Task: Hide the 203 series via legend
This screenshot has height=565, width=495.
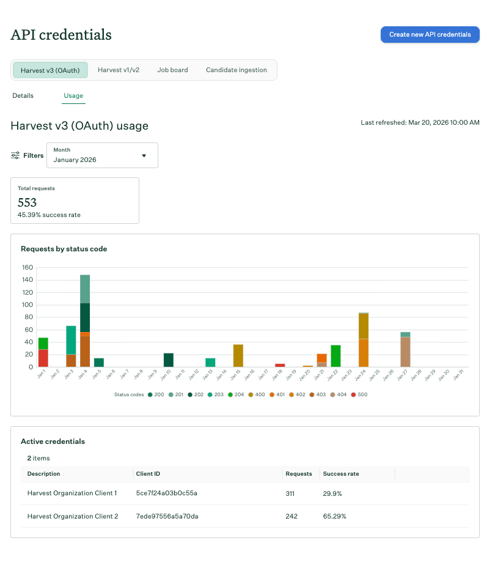Action: click(x=213, y=395)
